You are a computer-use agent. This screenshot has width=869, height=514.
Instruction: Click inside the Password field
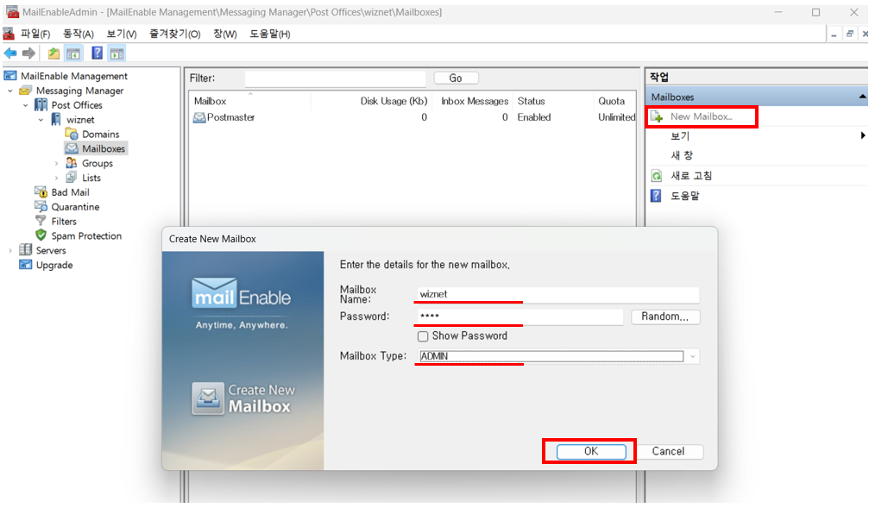(x=520, y=317)
